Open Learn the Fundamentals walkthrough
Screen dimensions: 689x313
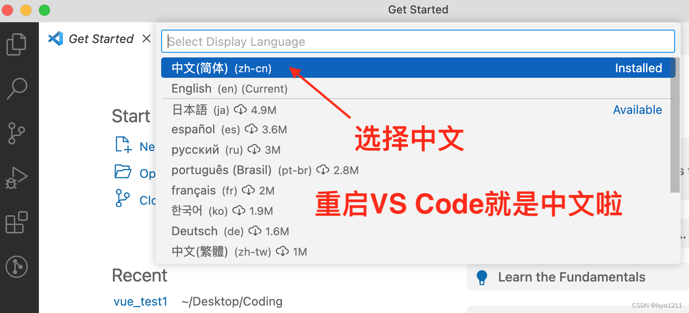(578, 277)
